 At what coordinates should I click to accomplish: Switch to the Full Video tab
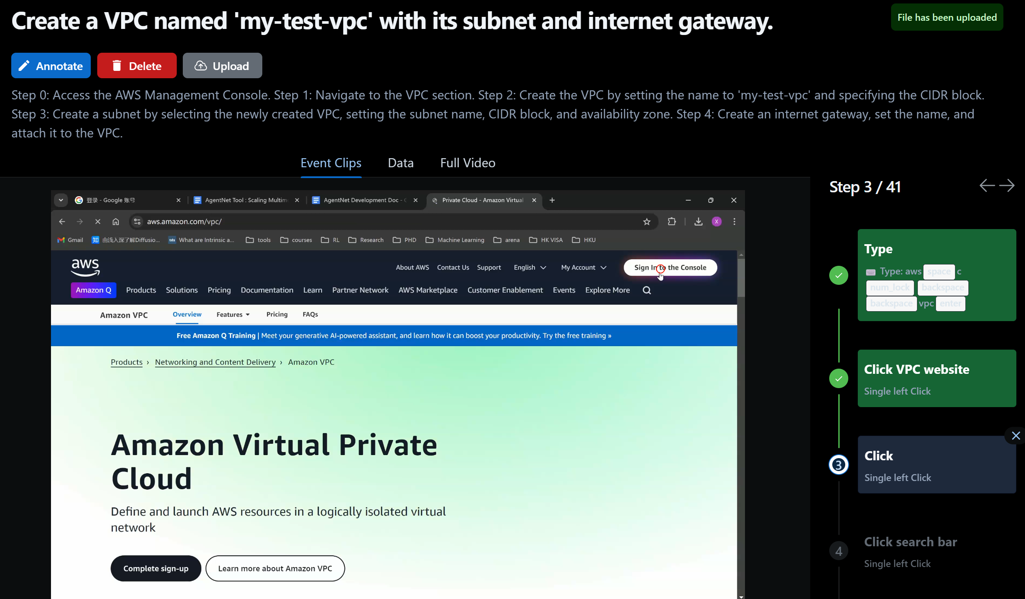[x=468, y=163]
